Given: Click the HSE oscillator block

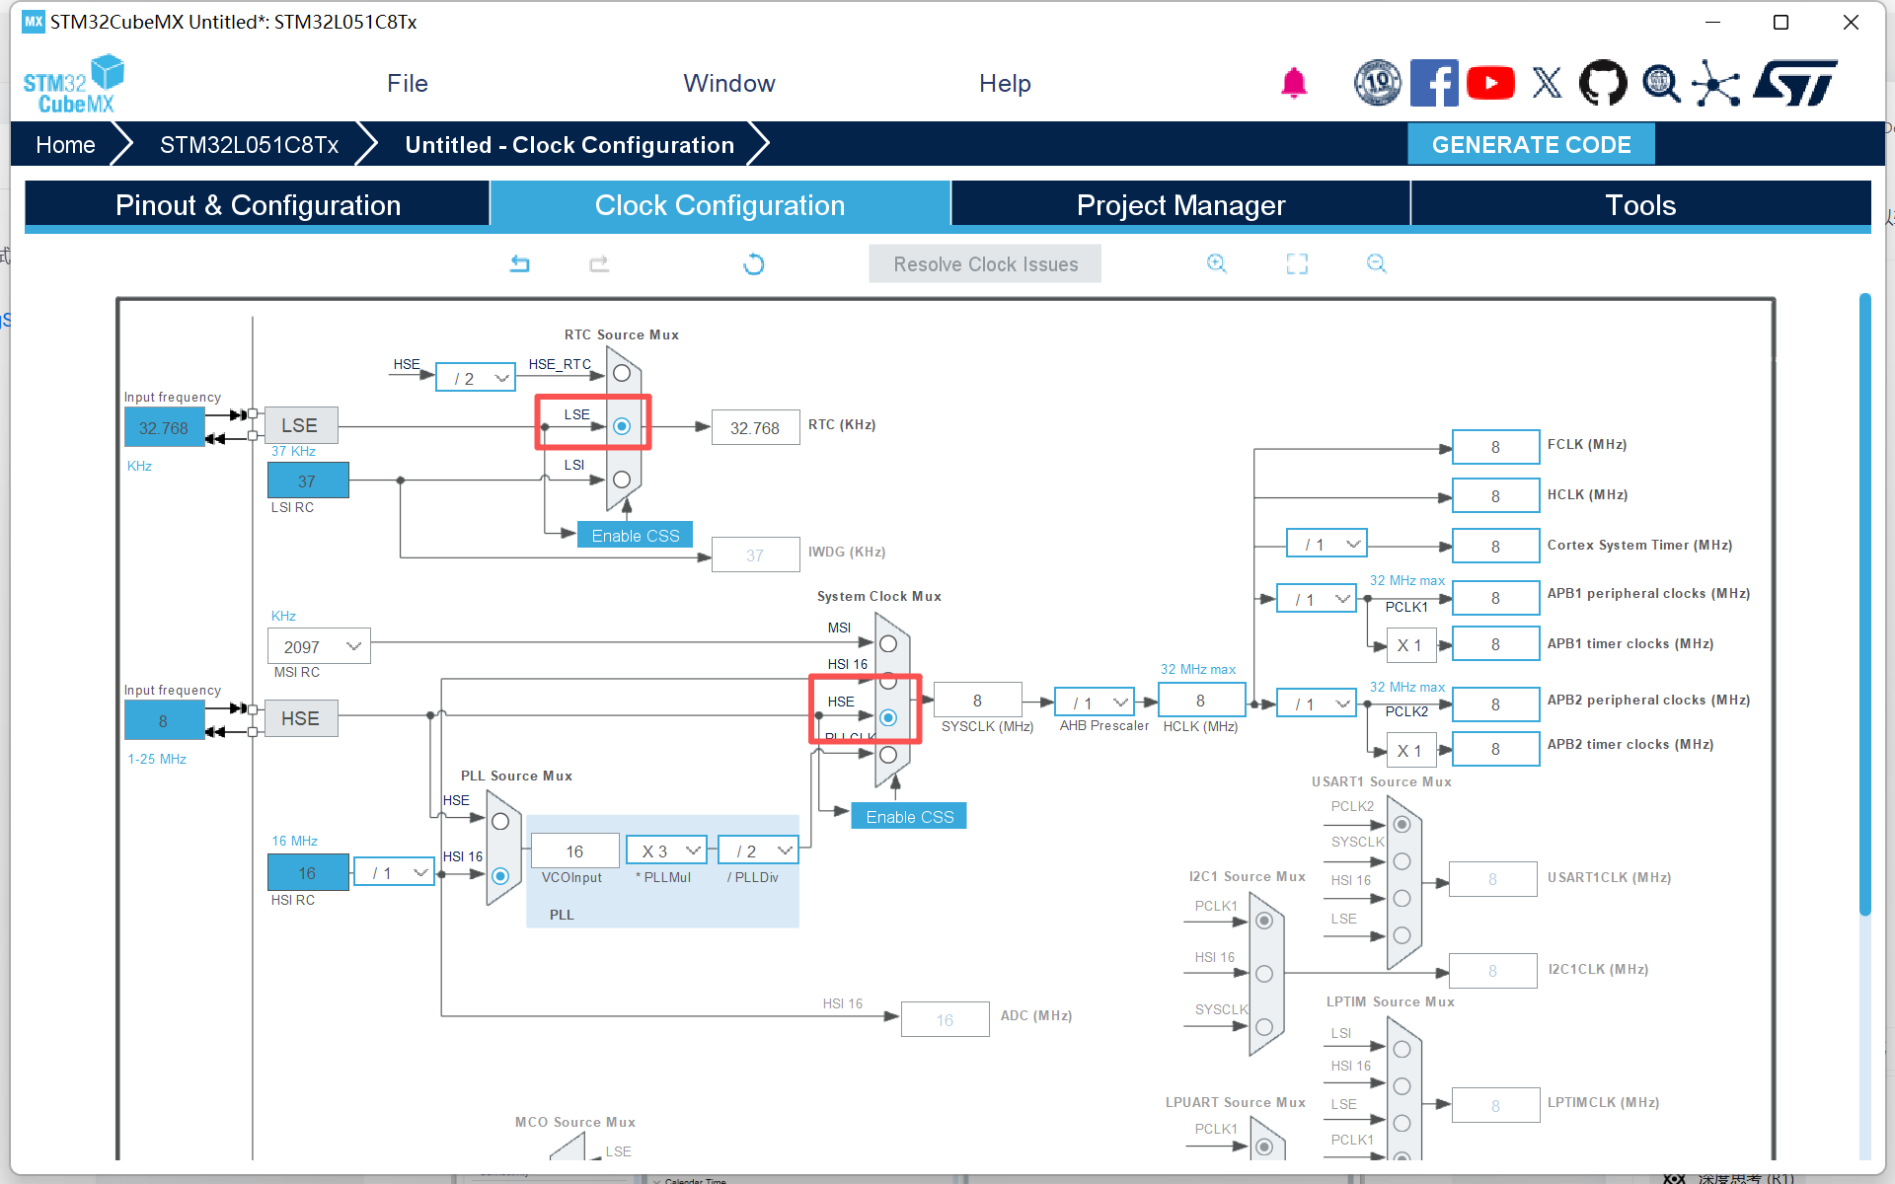Looking at the screenshot, I should [301, 718].
